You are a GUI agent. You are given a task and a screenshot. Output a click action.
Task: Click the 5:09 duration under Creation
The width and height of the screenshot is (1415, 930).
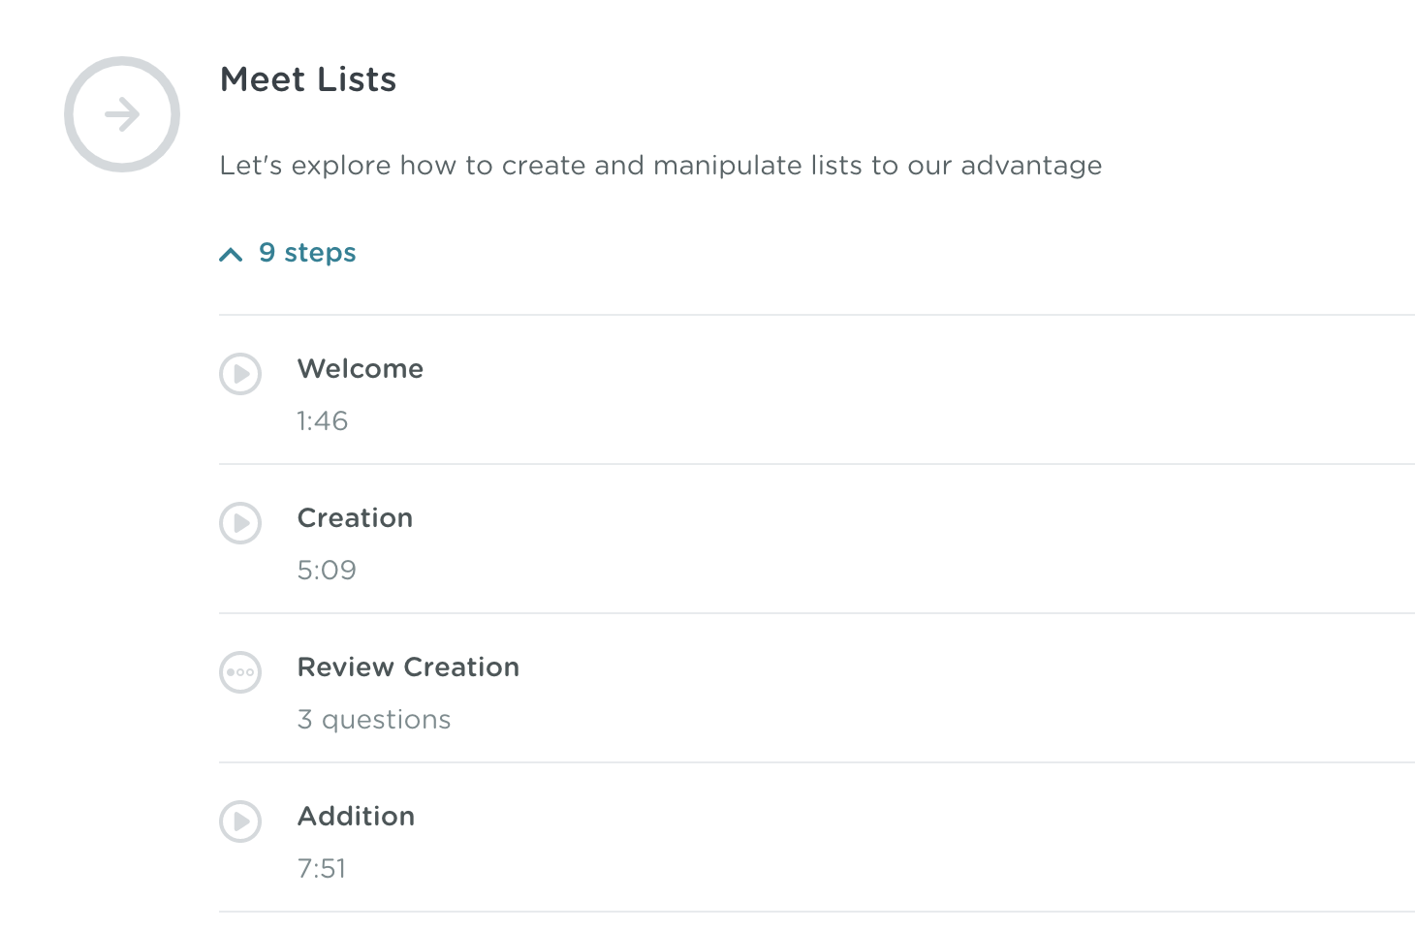pos(327,571)
